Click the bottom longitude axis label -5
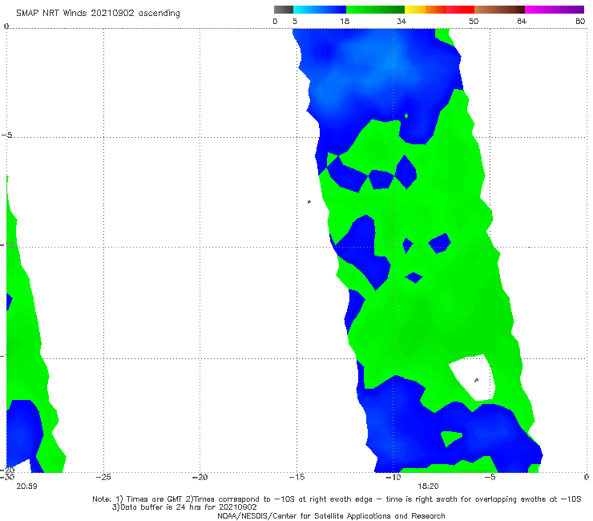 coord(490,477)
